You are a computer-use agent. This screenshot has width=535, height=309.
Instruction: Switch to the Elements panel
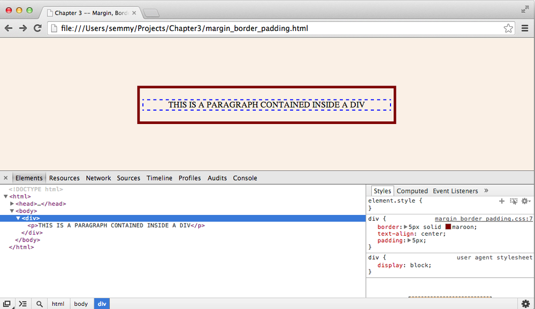pyautogui.click(x=29, y=178)
